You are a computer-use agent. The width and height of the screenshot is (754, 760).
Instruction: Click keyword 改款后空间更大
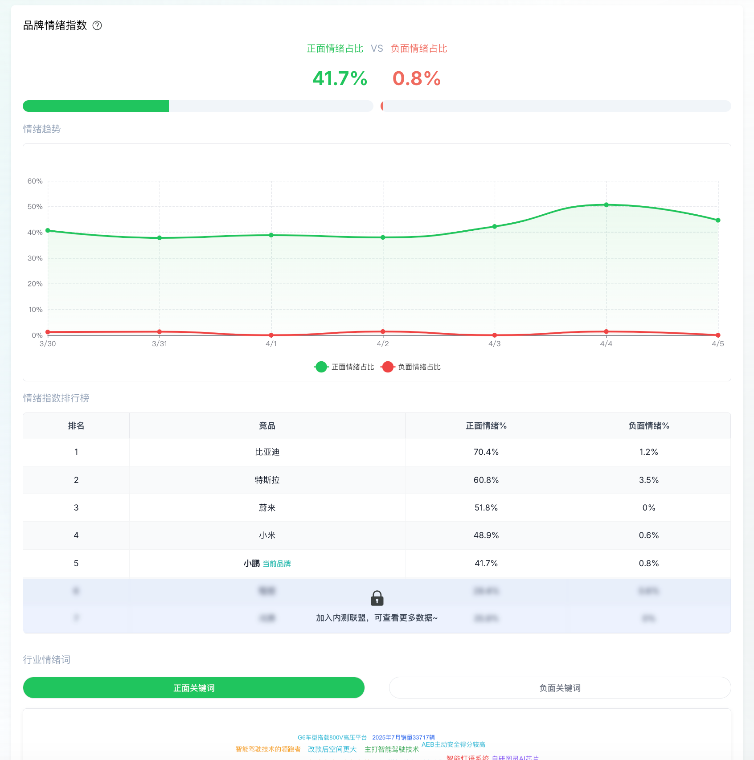pyautogui.click(x=332, y=749)
